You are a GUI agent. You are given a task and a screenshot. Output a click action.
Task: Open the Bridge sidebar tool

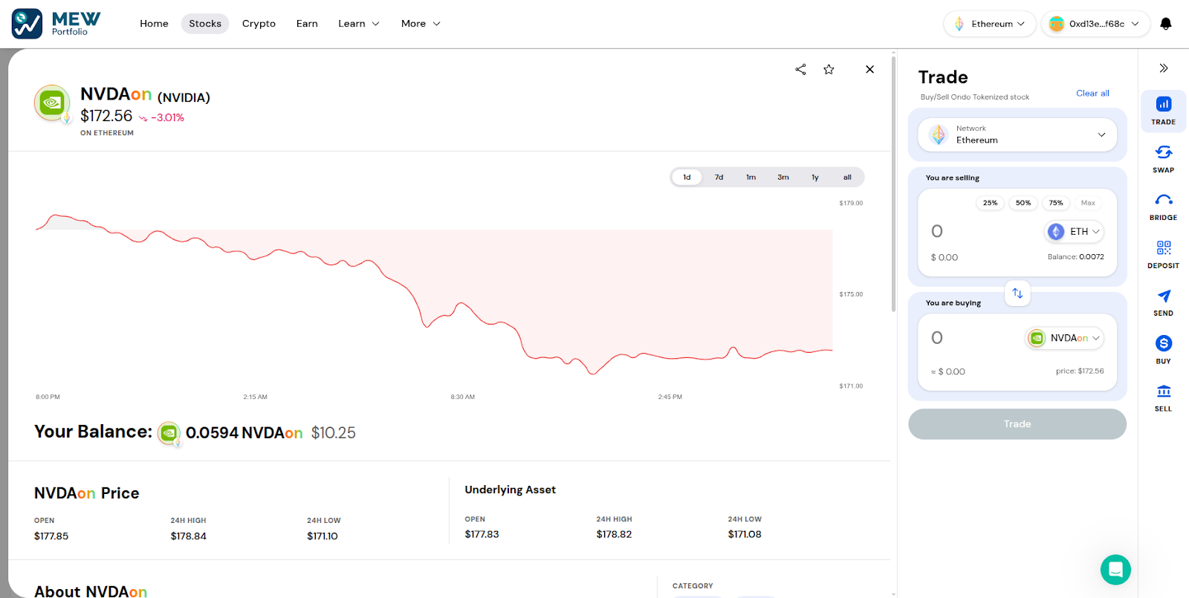[x=1164, y=207]
